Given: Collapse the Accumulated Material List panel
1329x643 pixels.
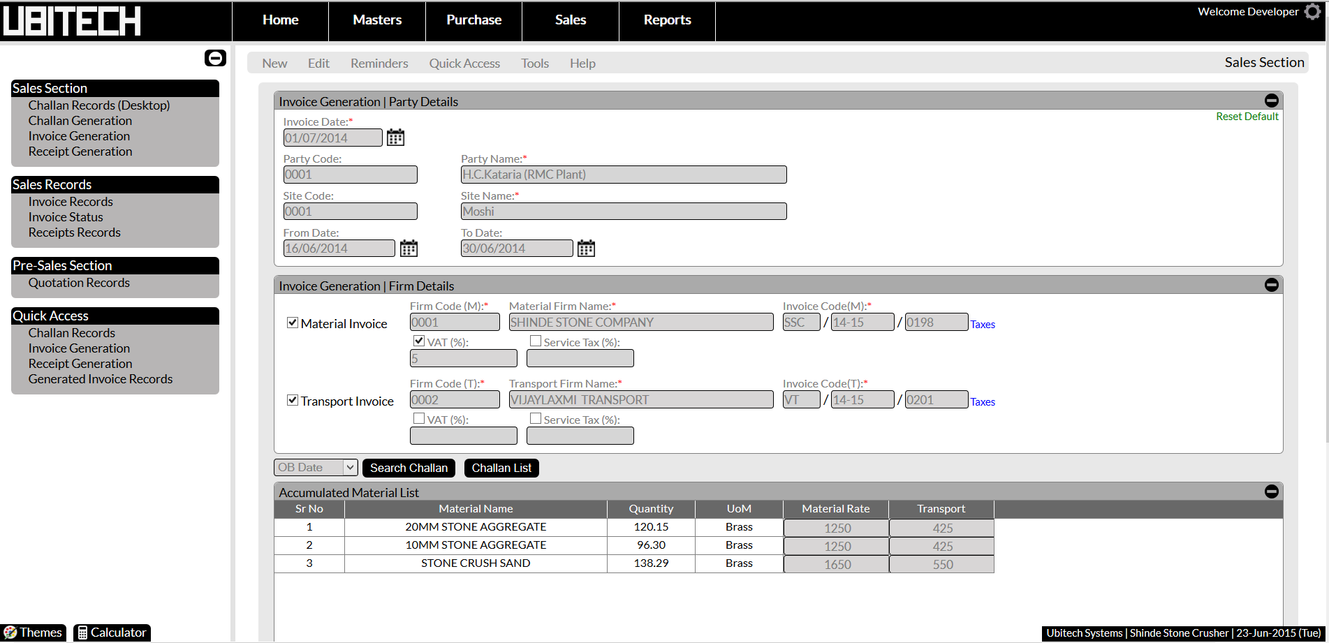Looking at the screenshot, I should [1272, 492].
